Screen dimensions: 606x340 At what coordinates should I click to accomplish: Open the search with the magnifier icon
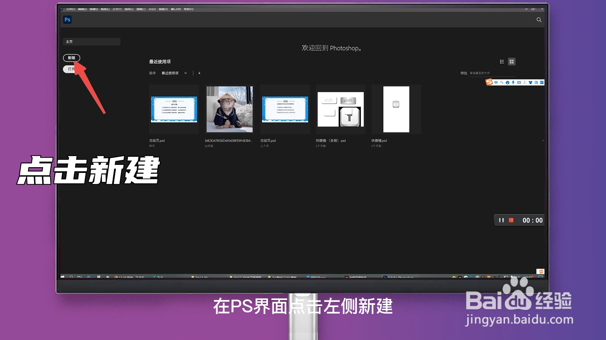[x=538, y=20]
